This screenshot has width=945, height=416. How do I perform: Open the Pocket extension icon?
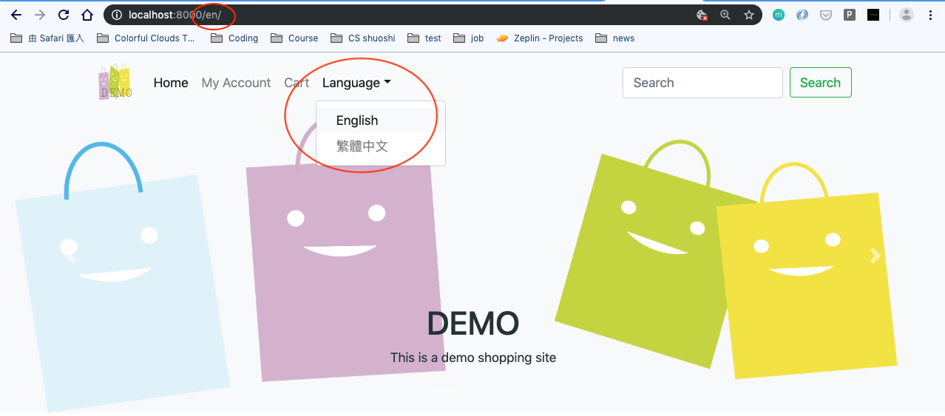826,15
